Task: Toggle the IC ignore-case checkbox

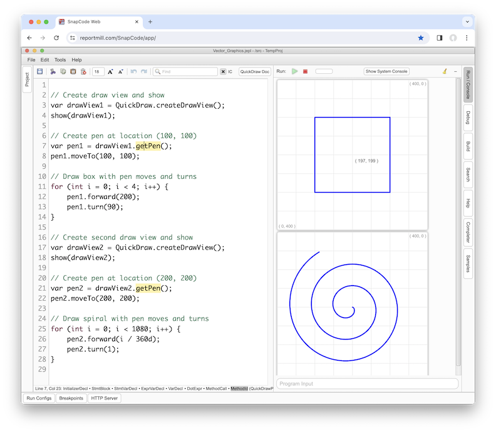Action: [223, 72]
